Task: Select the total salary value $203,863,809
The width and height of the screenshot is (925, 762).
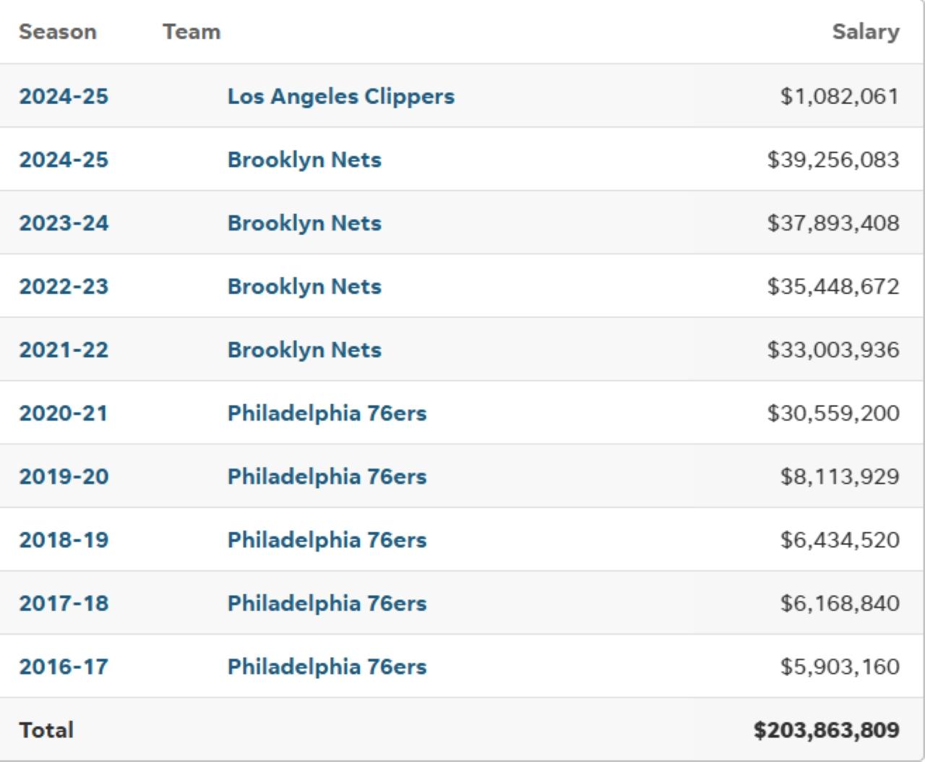Action: click(x=827, y=730)
